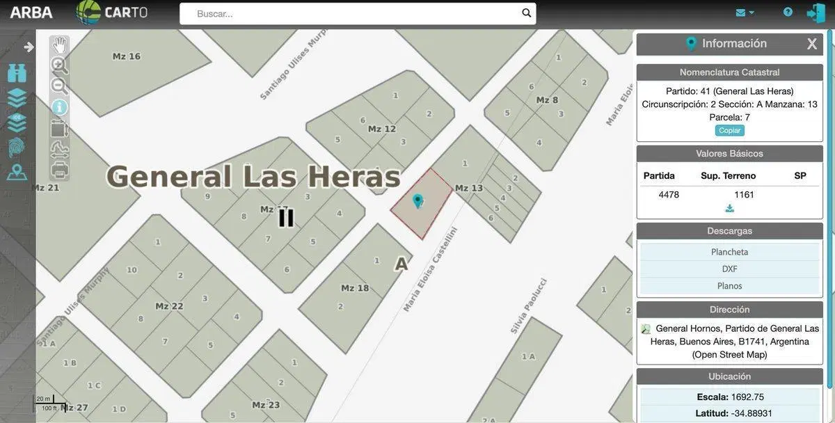Click the Dirección section header
The height and width of the screenshot is (423, 835).
pyautogui.click(x=729, y=310)
